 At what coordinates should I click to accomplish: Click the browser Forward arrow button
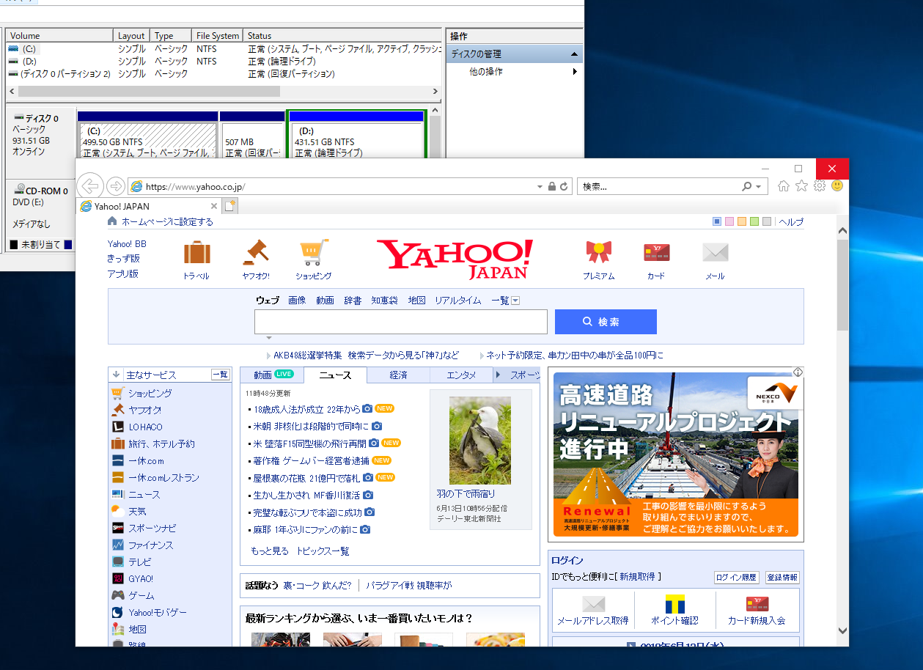coord(116,186)
